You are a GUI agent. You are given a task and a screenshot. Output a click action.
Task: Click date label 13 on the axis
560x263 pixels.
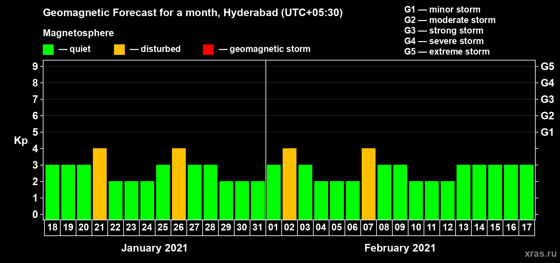[x=463, y=227]
